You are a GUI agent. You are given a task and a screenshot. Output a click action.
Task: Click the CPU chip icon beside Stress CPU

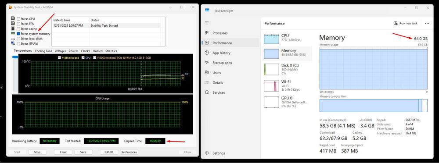(13, 18)
